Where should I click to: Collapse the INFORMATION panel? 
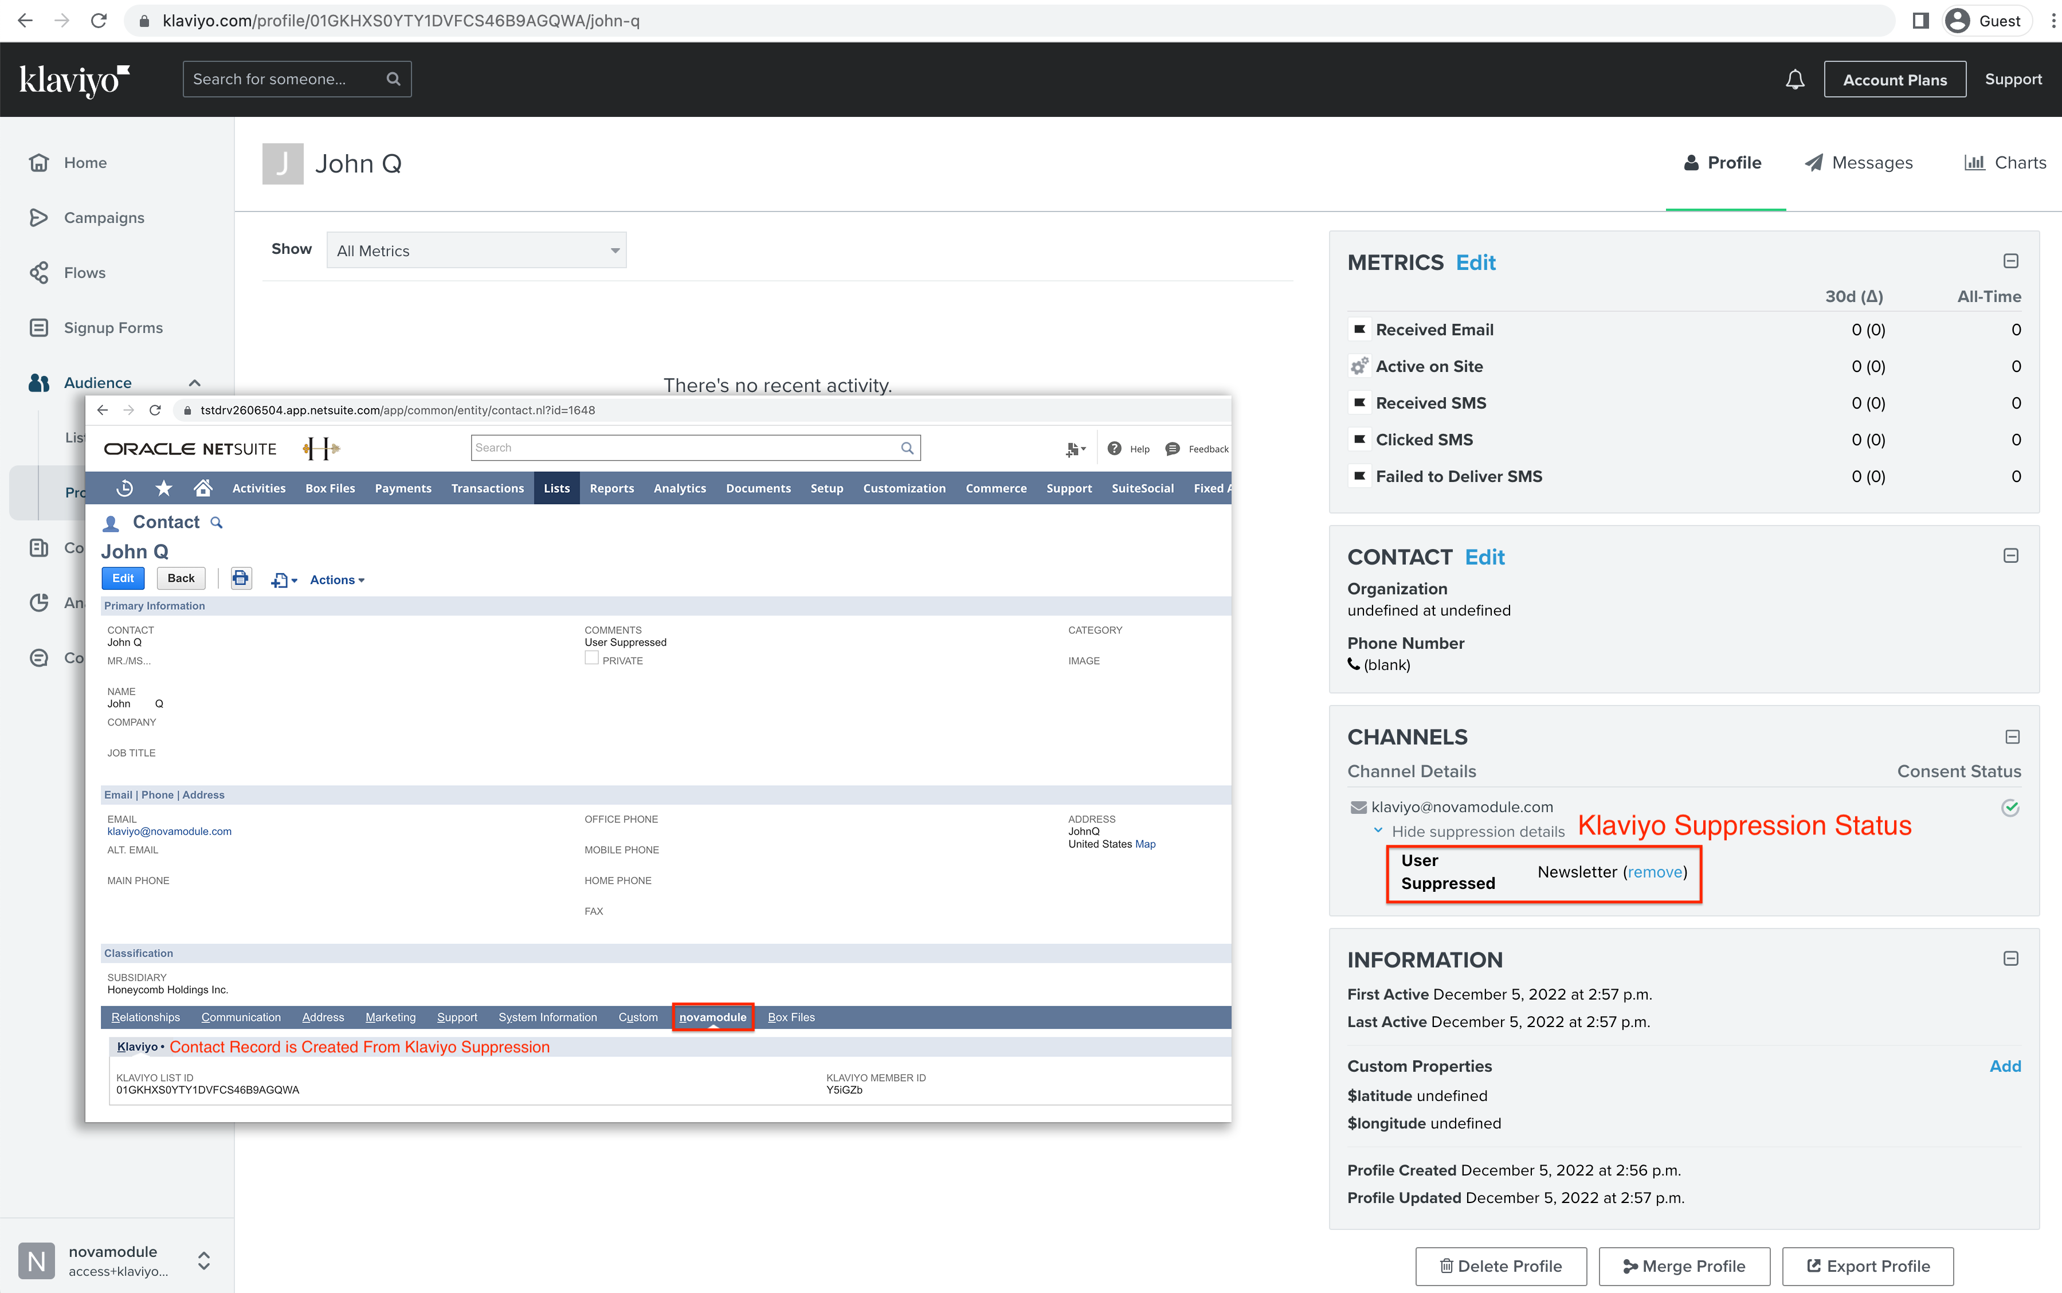(x=2010, y=959)
